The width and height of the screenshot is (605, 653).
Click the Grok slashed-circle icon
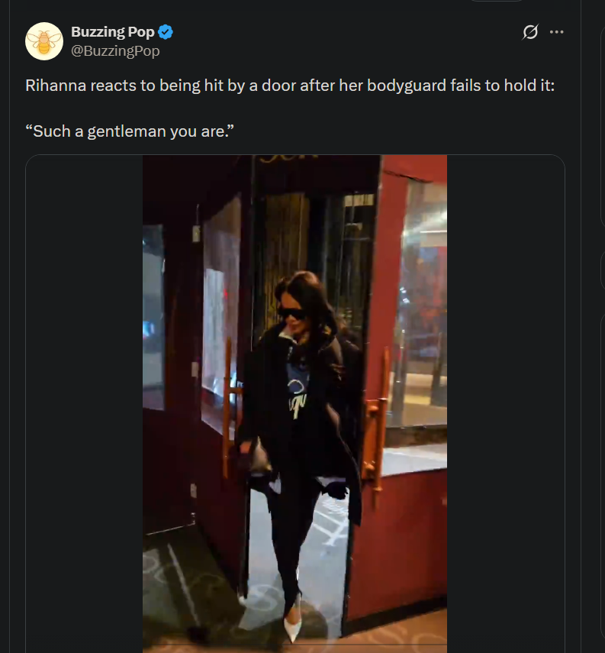coord(530,32)
